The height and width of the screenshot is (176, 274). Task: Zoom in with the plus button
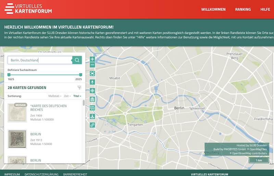(x=92, y=59)
